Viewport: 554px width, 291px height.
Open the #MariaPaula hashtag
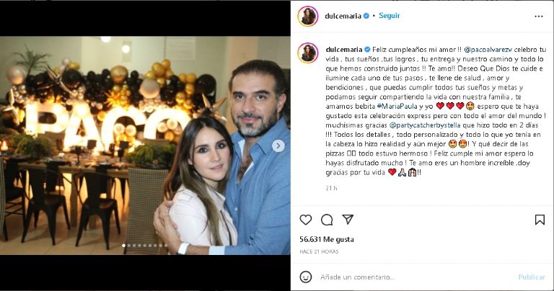[397, 106]
